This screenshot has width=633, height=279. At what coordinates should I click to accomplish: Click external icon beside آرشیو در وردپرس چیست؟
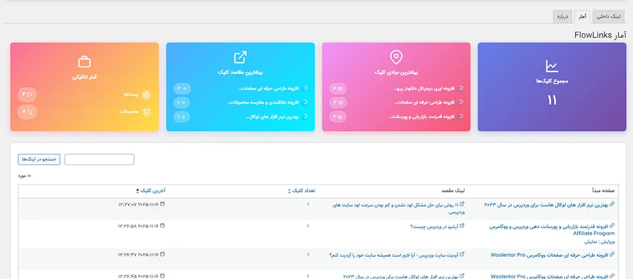tap(463, 226)
